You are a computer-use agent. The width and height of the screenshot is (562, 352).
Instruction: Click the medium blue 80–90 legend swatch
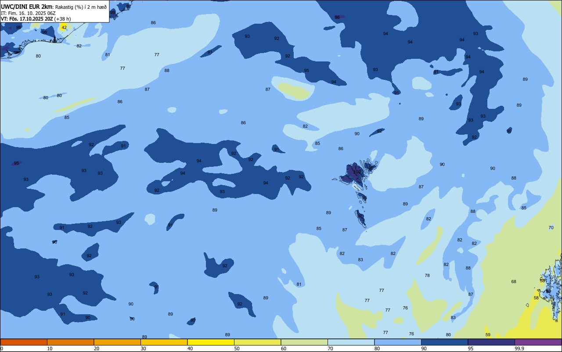pos(398,342)
